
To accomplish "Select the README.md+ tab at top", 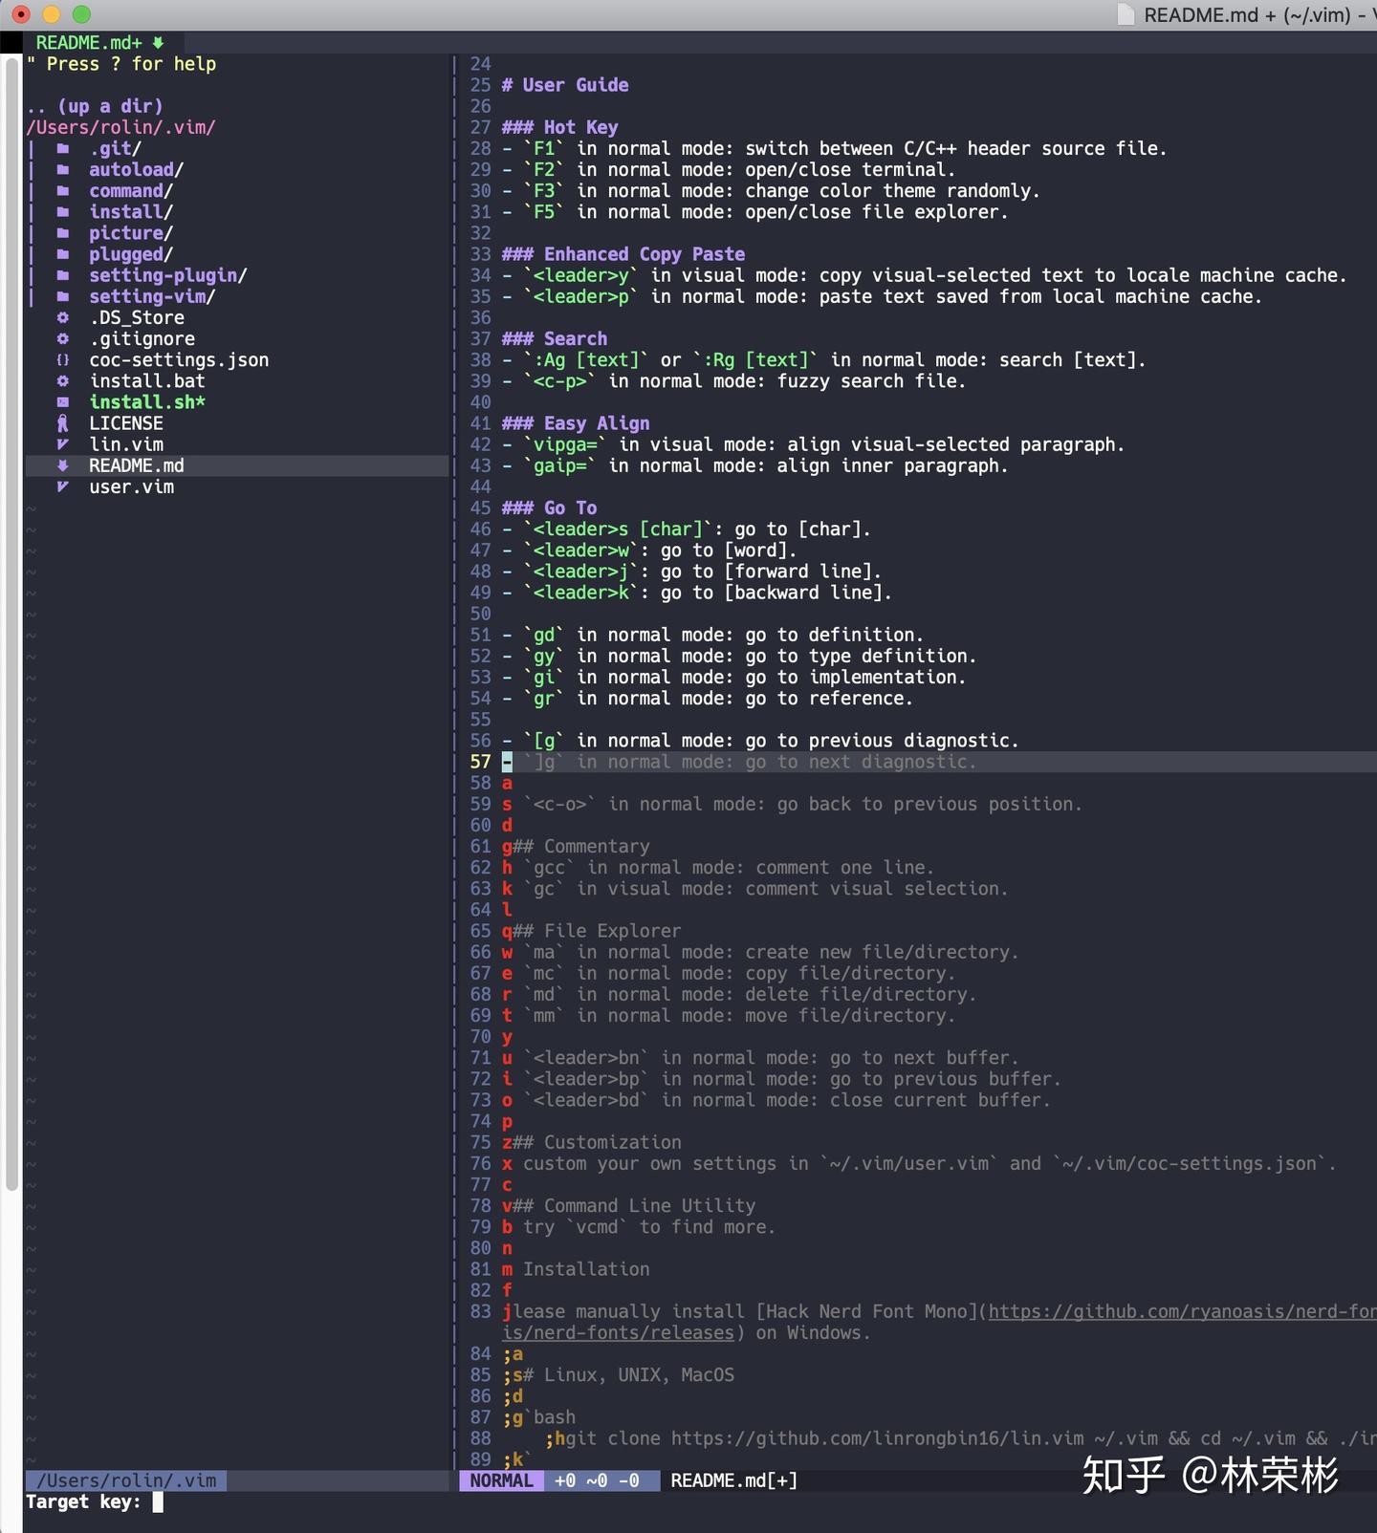I will pos(99,43).
